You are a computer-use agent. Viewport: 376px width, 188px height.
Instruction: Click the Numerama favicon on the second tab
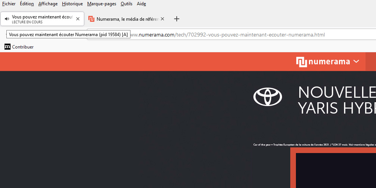point(91,19)
